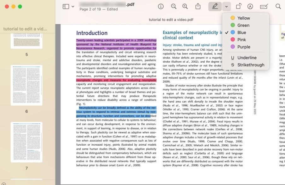Click the Zoom In magnifier icon
The height and width of the screenshot is (185, 285).
tap(185, 6)
